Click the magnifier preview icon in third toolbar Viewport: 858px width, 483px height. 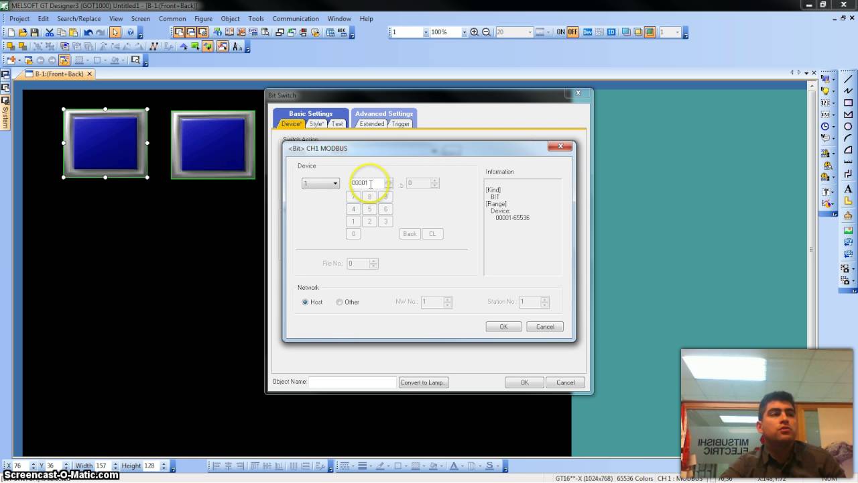135,60
